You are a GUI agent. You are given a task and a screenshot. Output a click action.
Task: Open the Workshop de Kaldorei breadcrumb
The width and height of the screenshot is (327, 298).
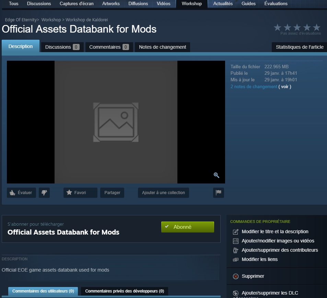click(87, 20)
